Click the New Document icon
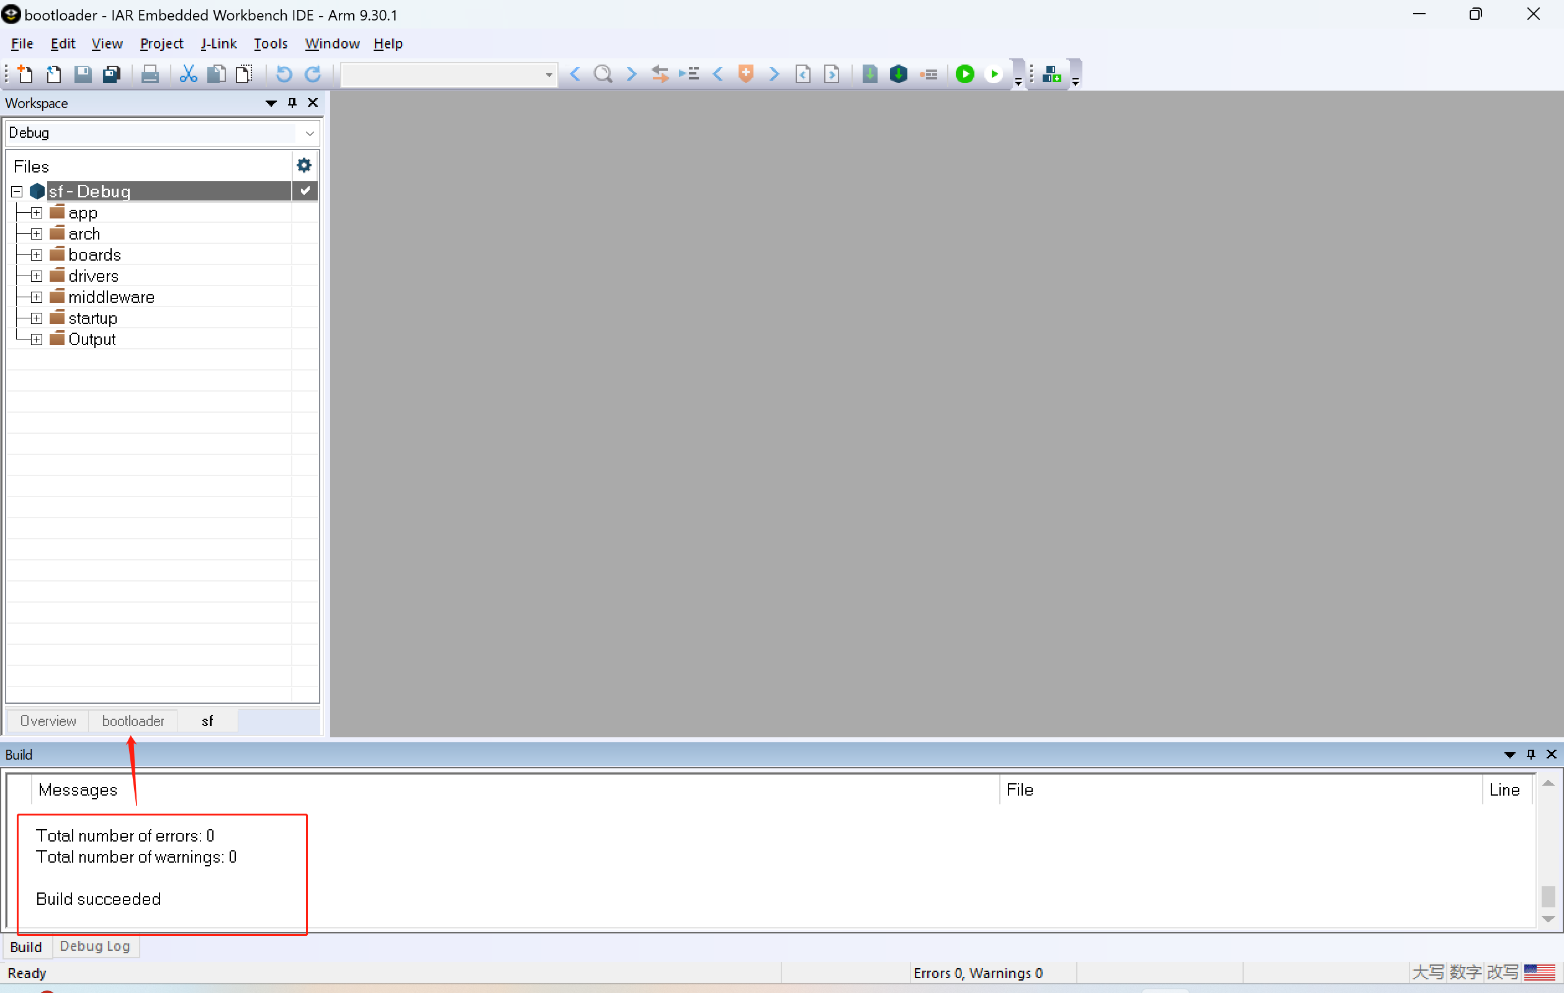The width and height of the screenshot is (1564, 993). point(25,74)
